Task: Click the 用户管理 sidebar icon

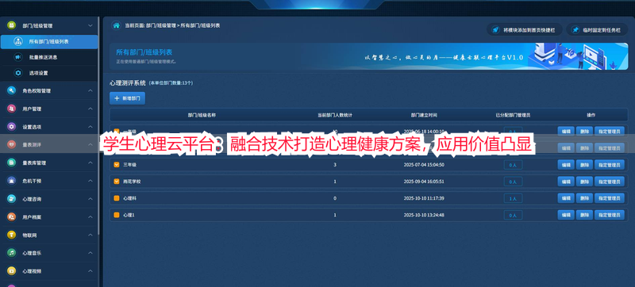Action: 11,109
